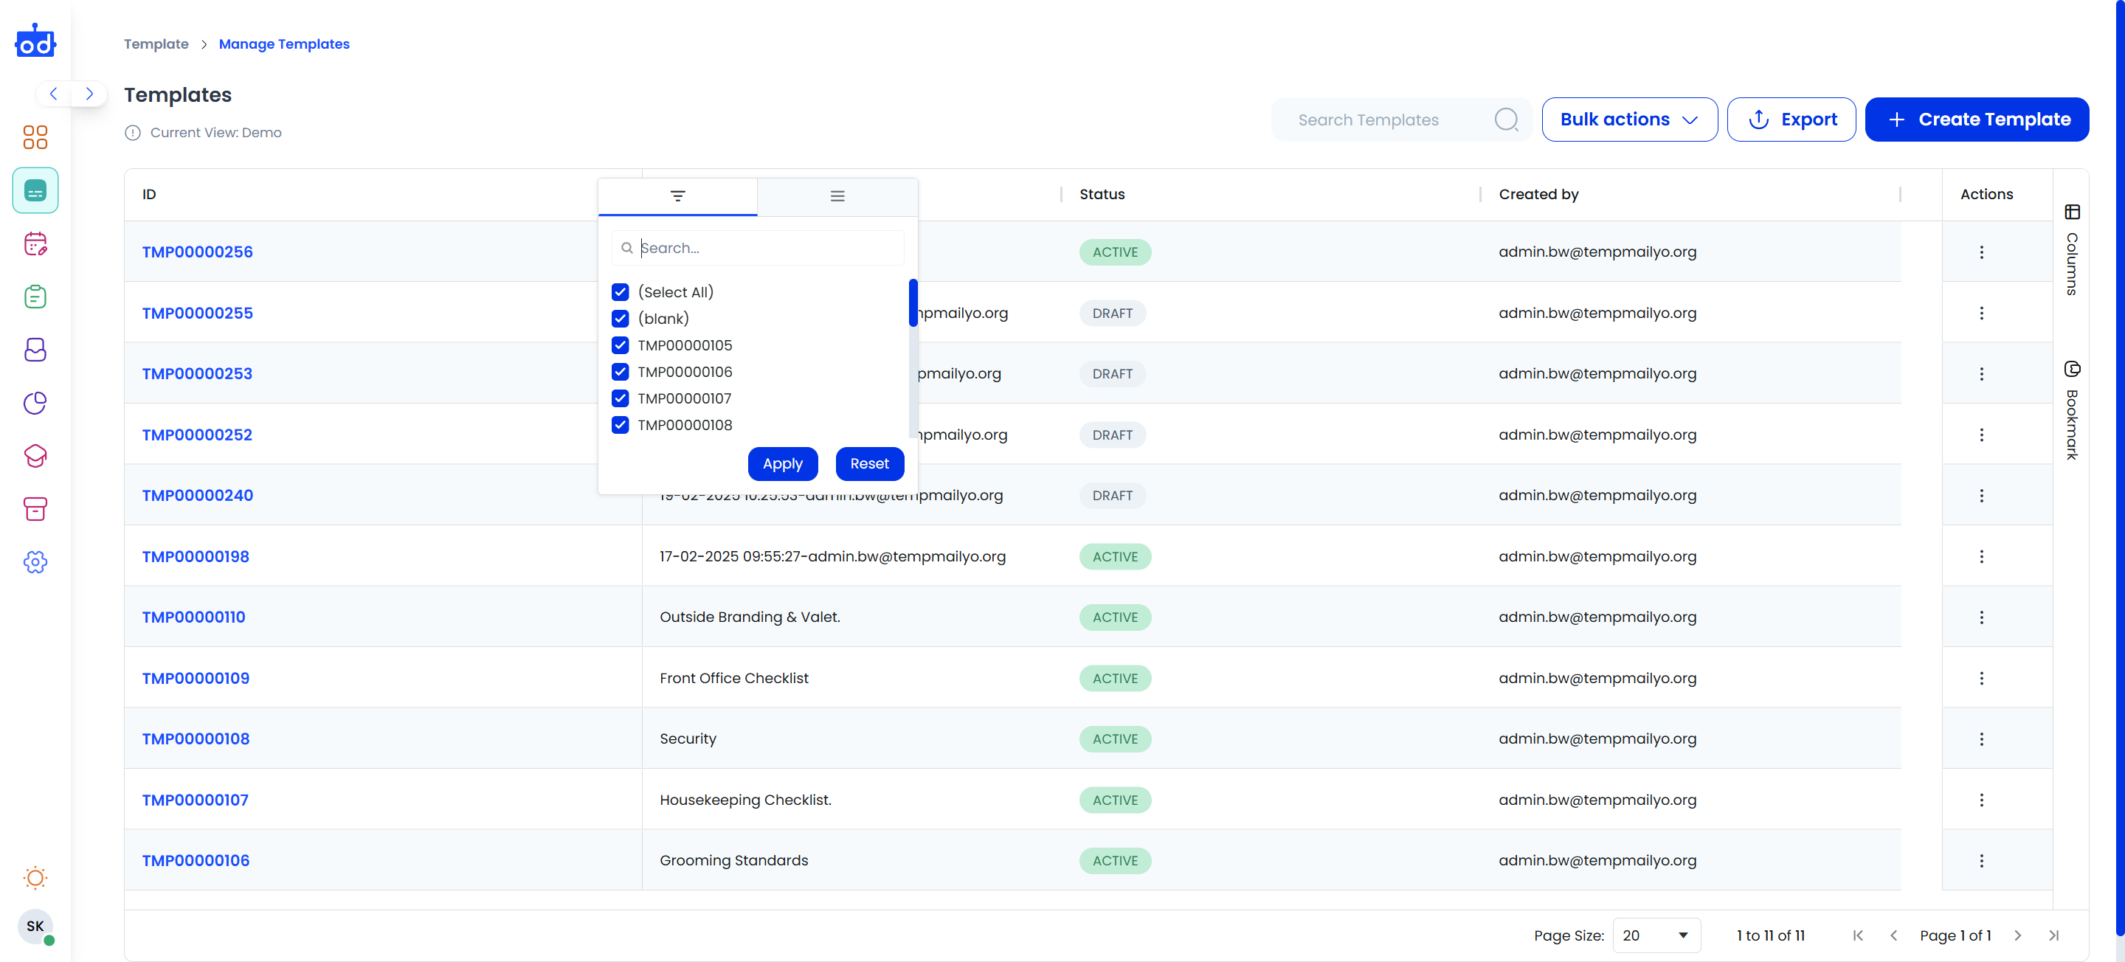Viewport: 2125px width, 962px height.
Task: Open row actions menu for TMP00000255
Action: pyautogui.click(x=1980, y=313)
